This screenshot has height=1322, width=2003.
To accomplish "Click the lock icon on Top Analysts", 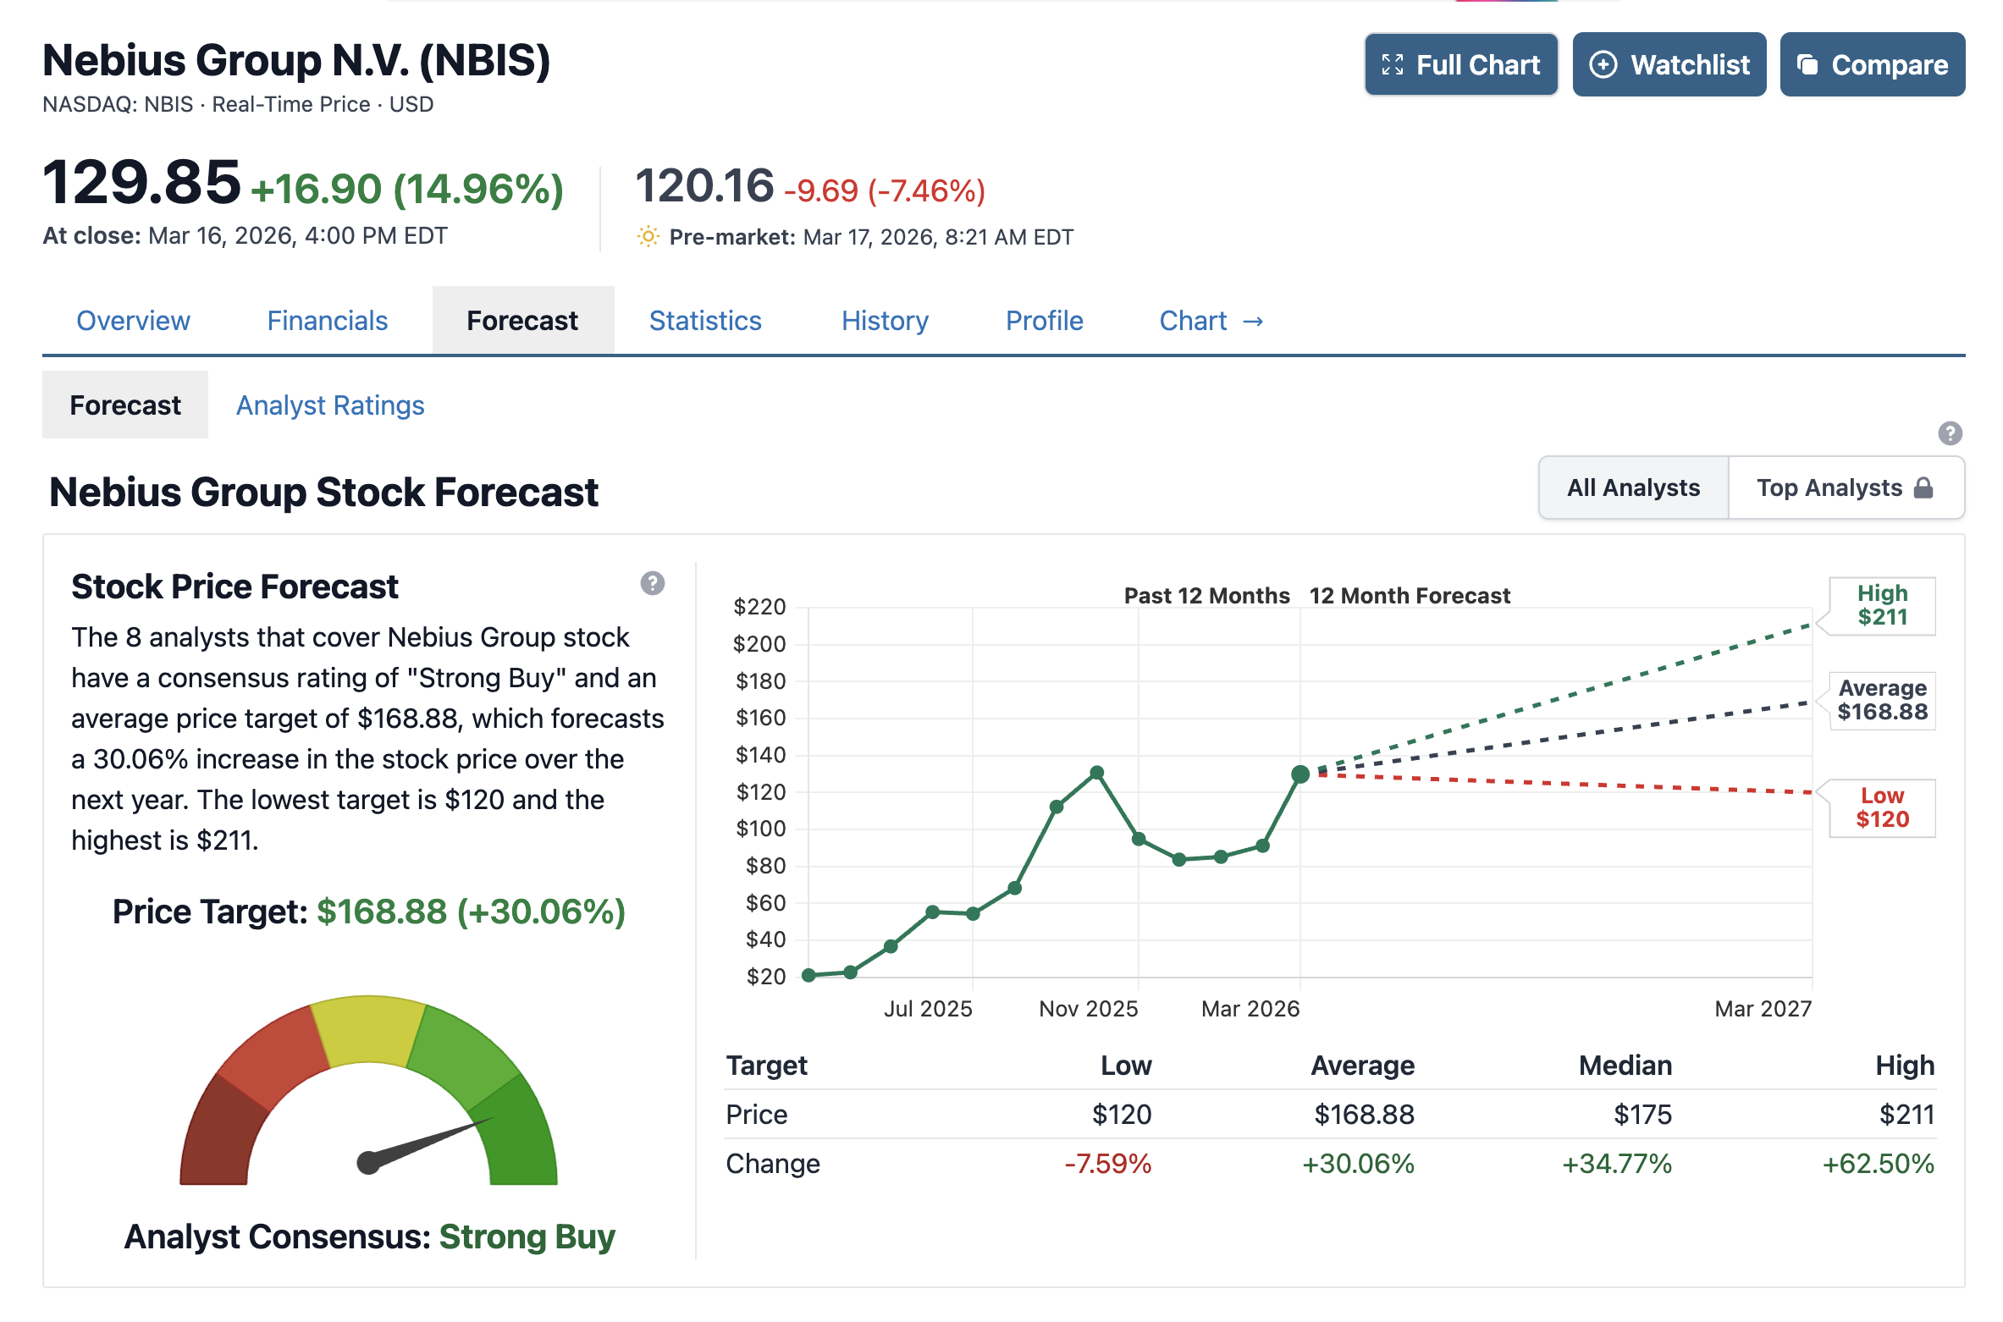I will 1923,488.
